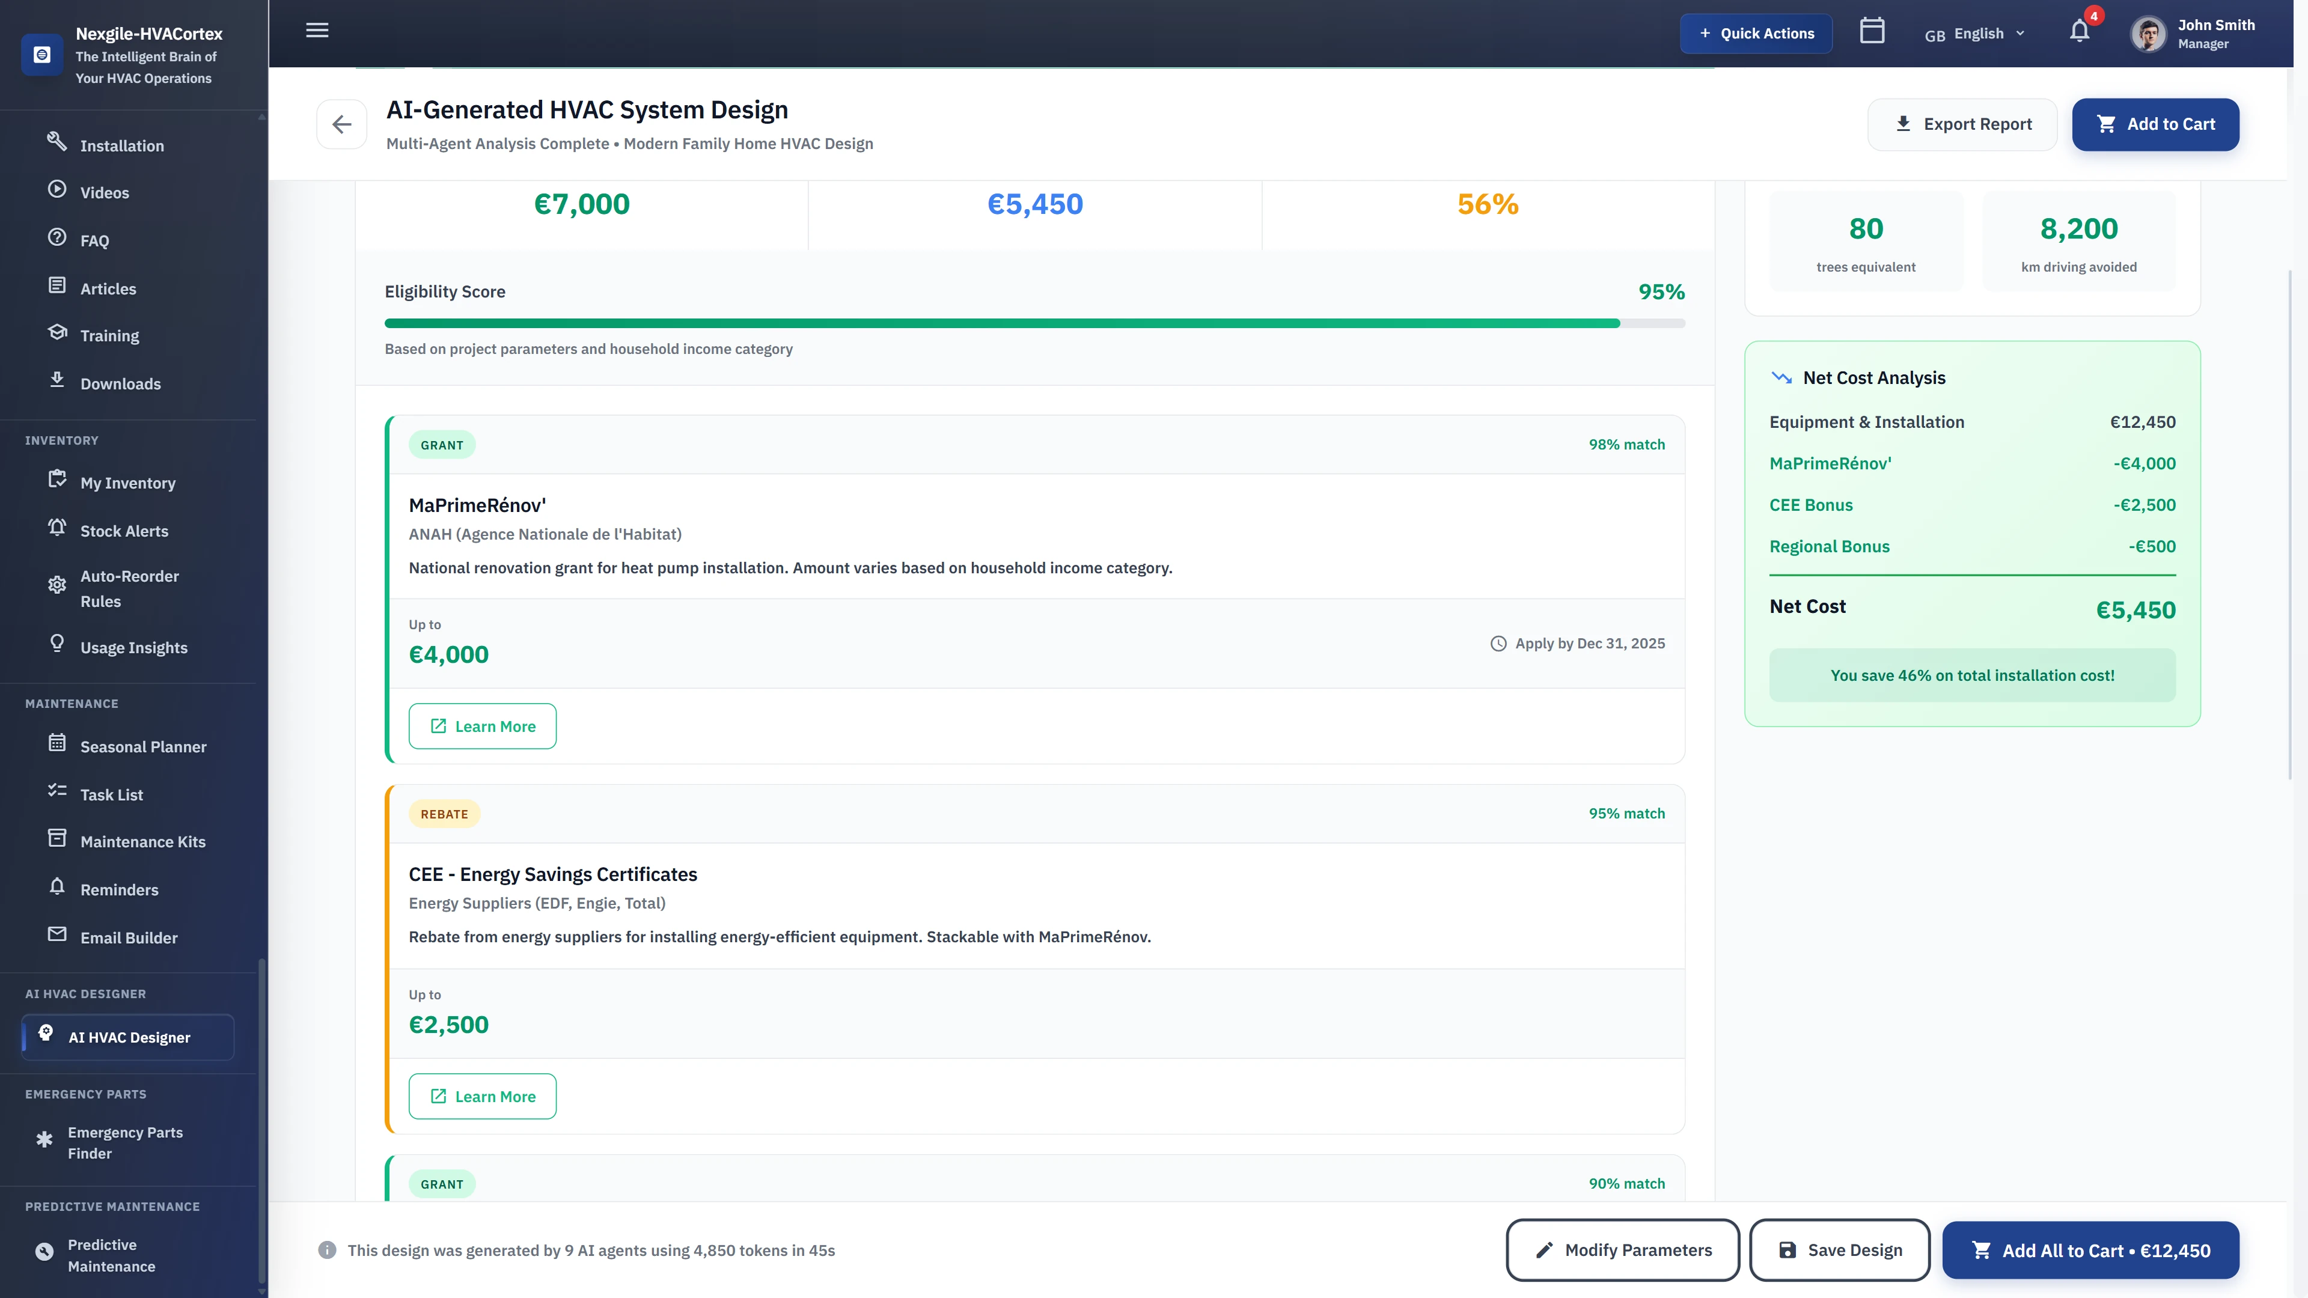Viewport: 2308px width, 1298px height.
Task: Open Quick Actions menu
Action: click(x=1755, y=34)
